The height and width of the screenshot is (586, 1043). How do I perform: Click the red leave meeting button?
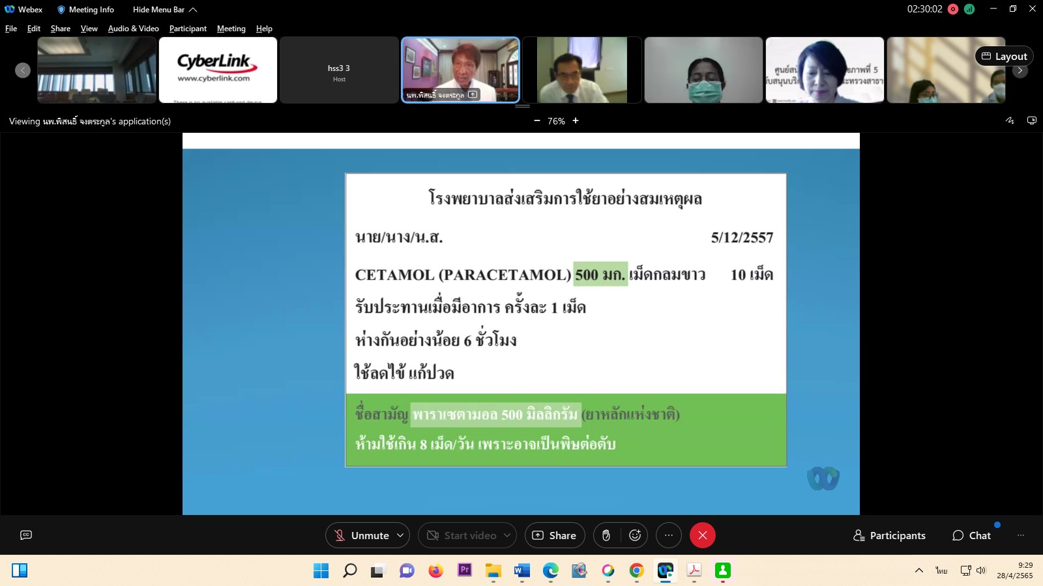[x=702, y=535]
